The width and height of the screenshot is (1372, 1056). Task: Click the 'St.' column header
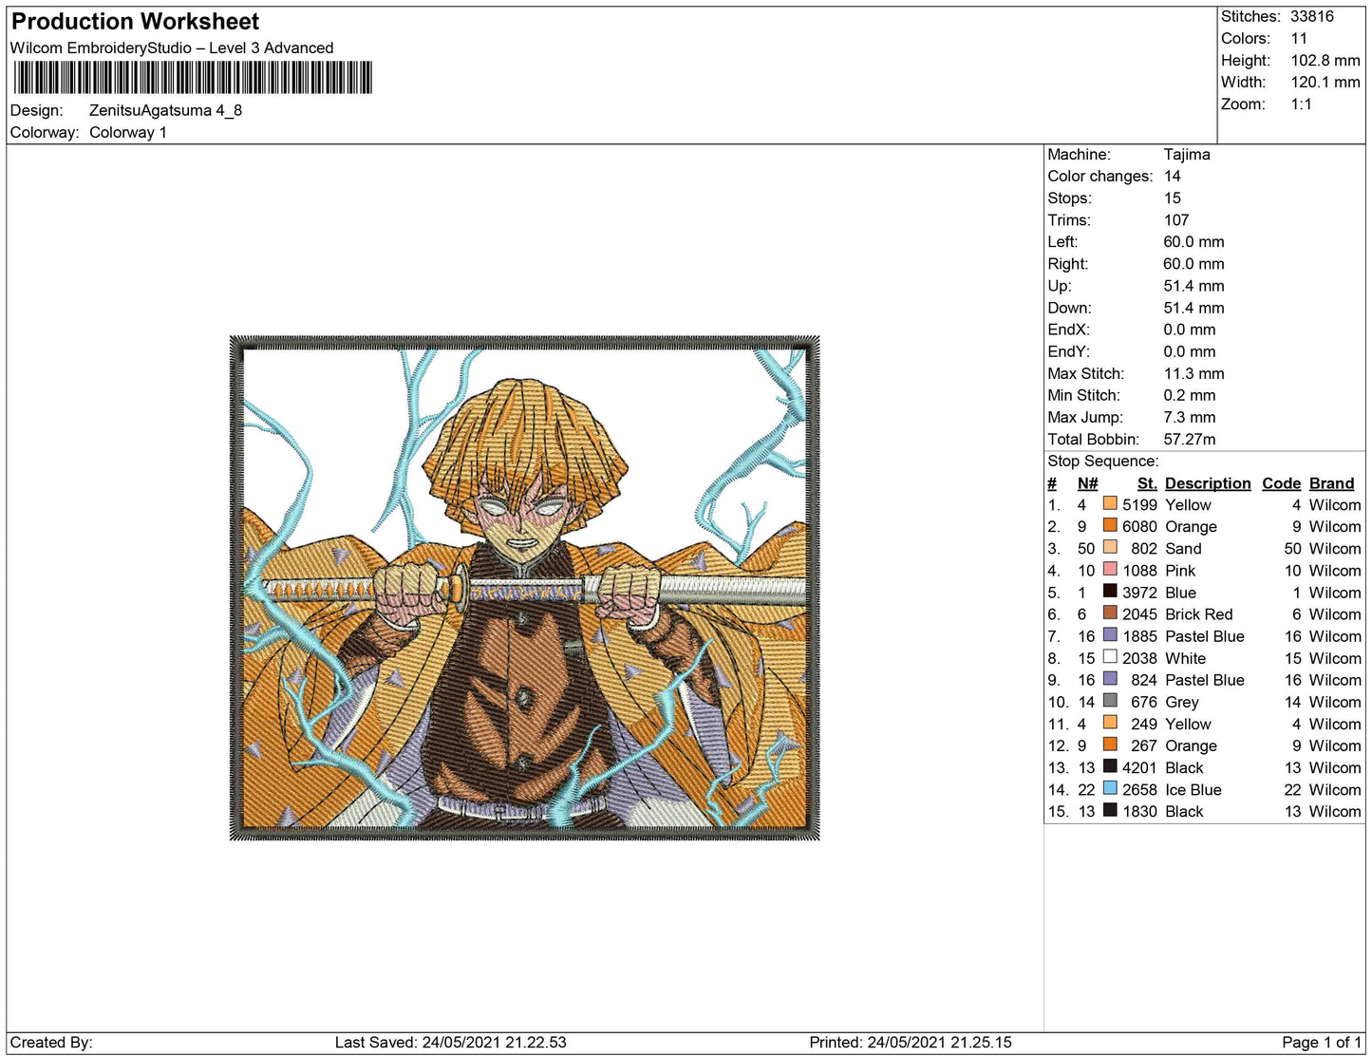coord(1147,483)
